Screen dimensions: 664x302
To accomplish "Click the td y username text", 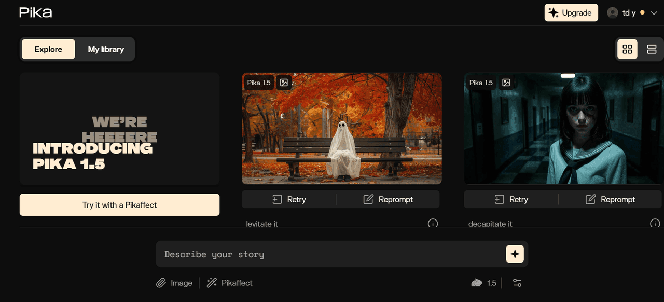I will [x=629, y=13].
